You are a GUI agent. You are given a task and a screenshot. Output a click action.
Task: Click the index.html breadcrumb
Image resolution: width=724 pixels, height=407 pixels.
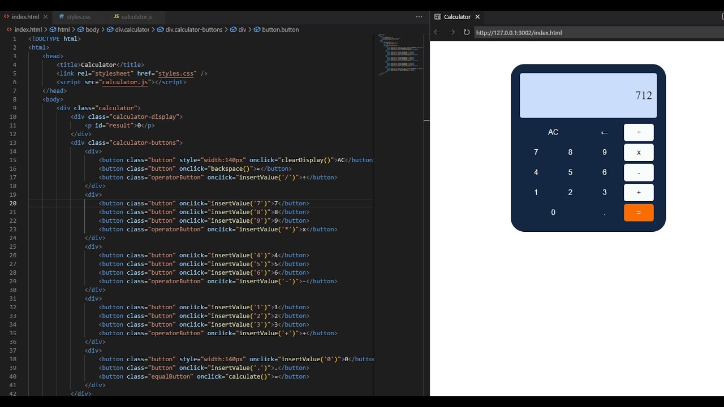pos(28,29)
